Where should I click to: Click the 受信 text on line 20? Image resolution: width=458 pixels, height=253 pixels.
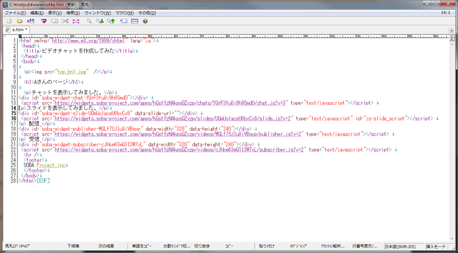pos(34,139)
